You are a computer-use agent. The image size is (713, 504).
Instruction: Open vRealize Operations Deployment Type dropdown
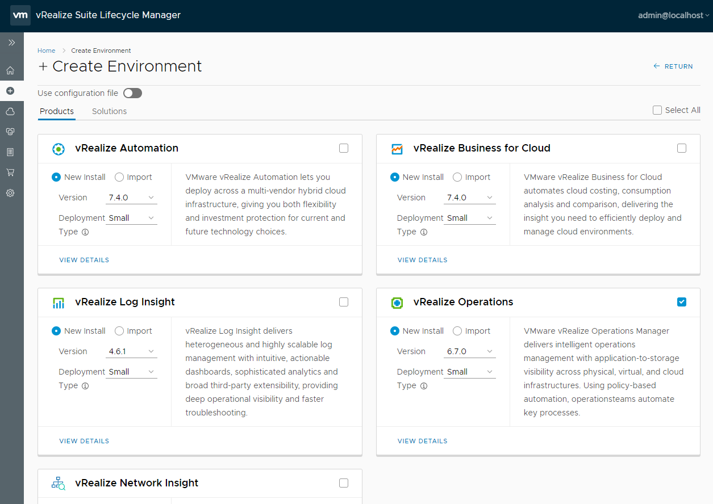470,372
